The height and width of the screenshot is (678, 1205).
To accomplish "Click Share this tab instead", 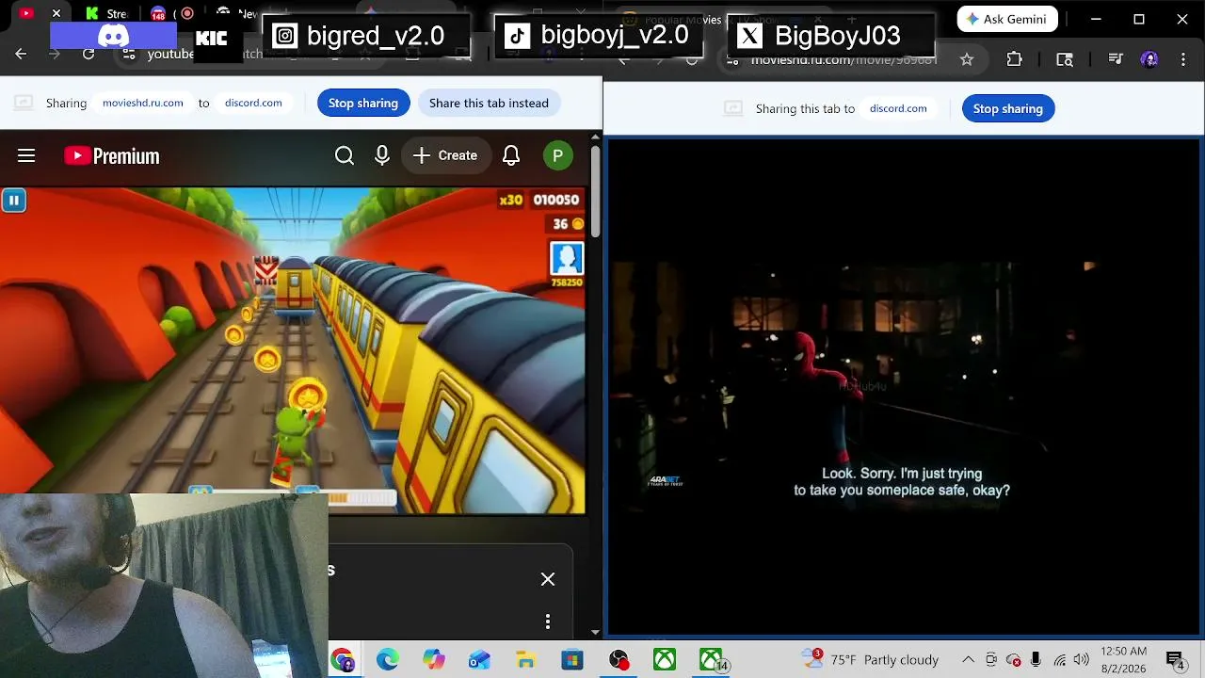I will [489, 103].
